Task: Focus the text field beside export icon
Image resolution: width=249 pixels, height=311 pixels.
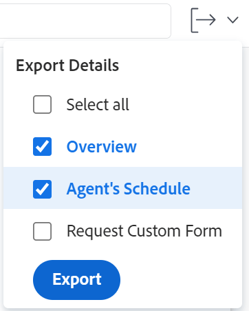Action: (x=85, y=21)
